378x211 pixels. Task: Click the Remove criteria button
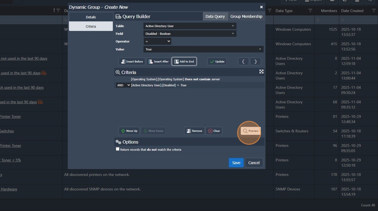click(x=194, y=131)
